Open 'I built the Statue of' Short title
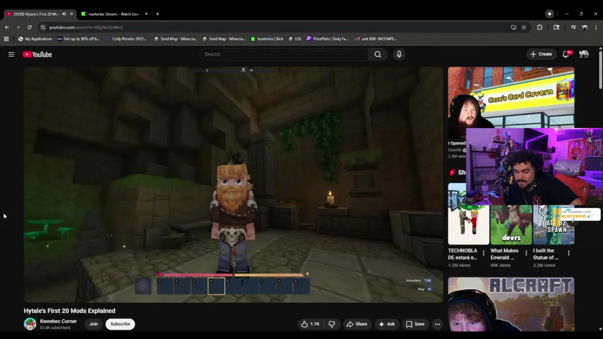603x339 pixels. pos(546,254)
